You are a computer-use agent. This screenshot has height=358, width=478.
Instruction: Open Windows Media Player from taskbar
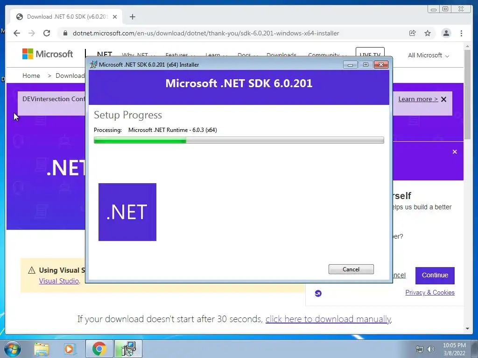69,349
